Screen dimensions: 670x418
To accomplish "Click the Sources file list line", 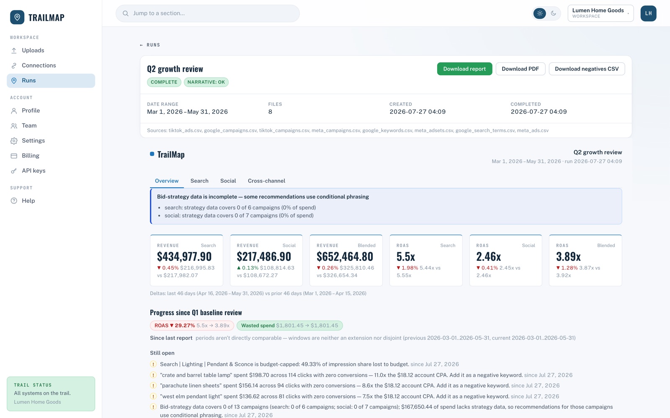I will (x=348, y=131).
